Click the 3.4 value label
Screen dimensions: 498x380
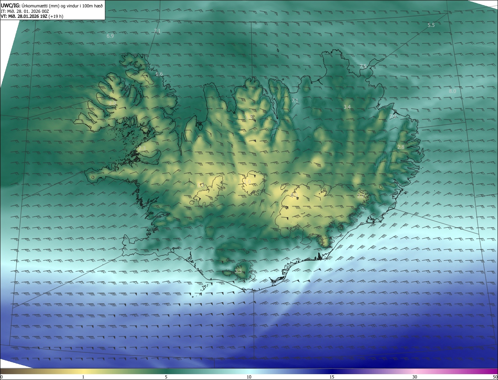pyautogui.click(x=347, y=107)
